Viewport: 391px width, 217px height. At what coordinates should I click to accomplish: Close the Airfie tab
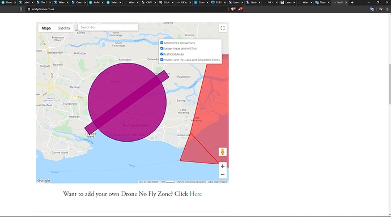(x=103, y=2)
